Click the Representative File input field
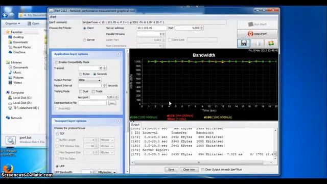 point(92,103)
